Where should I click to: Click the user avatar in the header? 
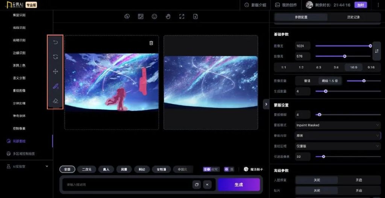point(309,5)
